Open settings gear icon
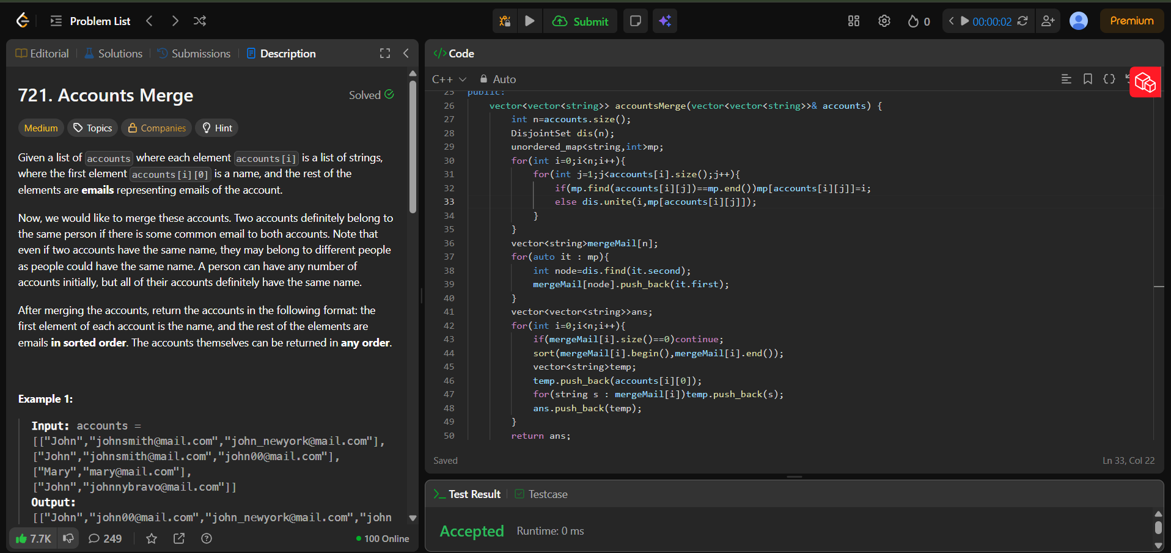Screen dimensions: 1171x553 [884, 21]
